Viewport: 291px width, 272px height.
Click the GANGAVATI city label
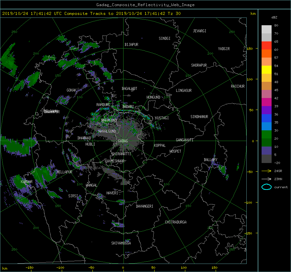click(x=185, y=140)
